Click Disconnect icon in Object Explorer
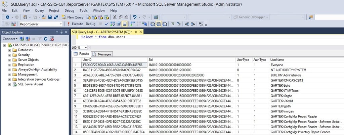Screen dimensions: 344x135 click(x=27, y=39)
